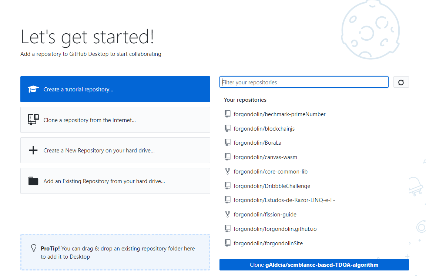Click repo icon beside forgondolin/Estudos-de-Razor-LINQ-e-F-

(x=228, y=200)
